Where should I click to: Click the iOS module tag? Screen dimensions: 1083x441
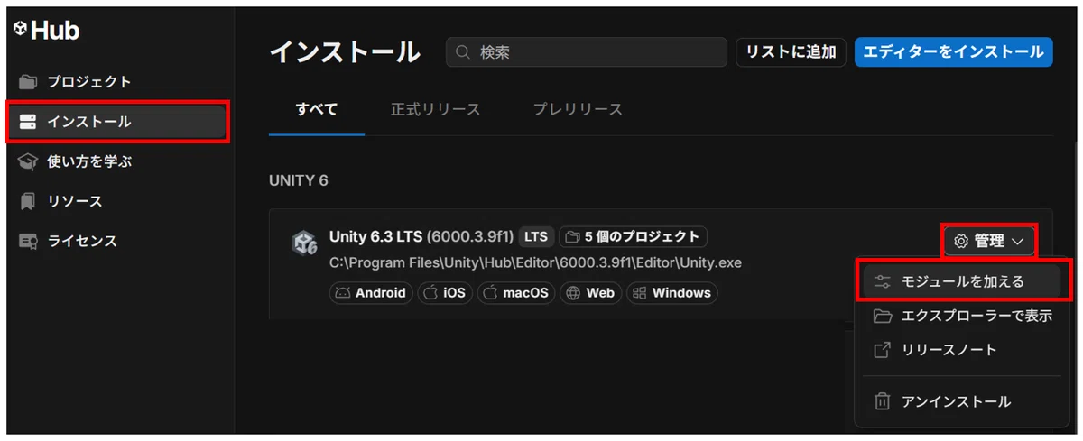pyautogui.click(x=446, y=293)
